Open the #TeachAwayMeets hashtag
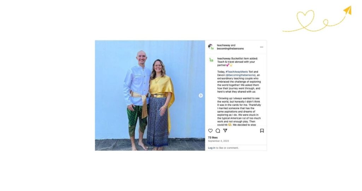This screenshot has height=191, width=362. 237,72
